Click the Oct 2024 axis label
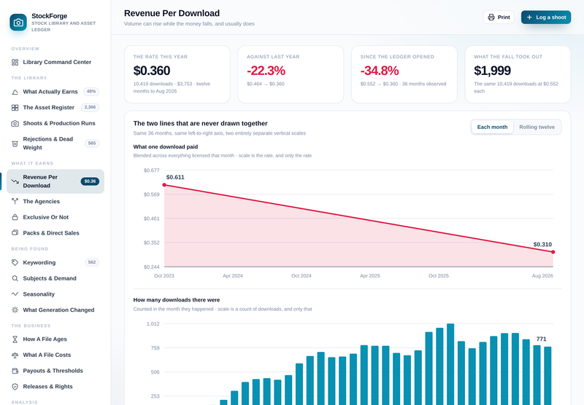 [x=301, y=276]
